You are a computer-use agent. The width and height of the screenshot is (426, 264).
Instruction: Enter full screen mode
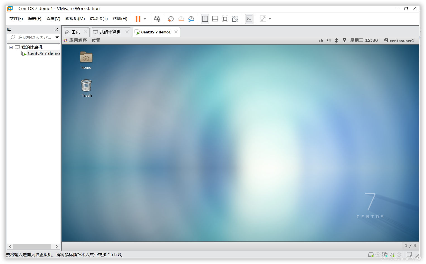click(x=225, y=19)
